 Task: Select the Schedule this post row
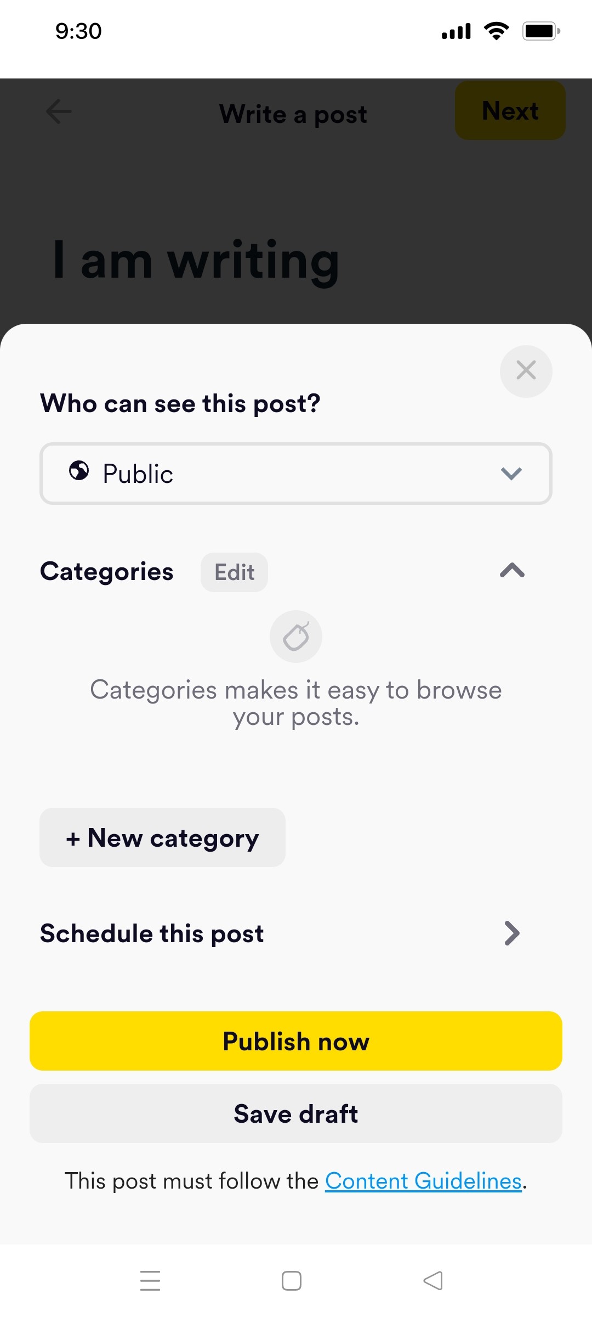coord(152,933)
